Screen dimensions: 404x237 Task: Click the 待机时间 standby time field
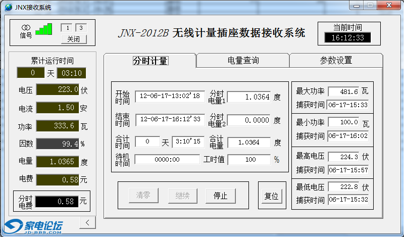click(167, 160)
